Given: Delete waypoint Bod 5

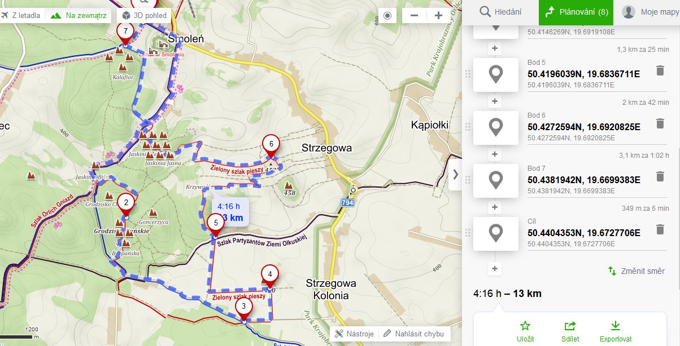Looking at the screenshot, I should (x=660, y=70).
